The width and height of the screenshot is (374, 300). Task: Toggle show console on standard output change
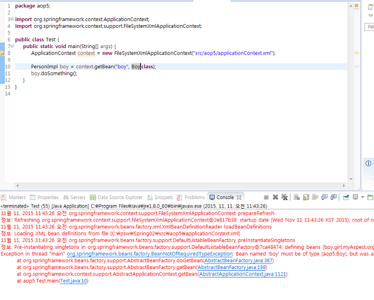click(x=324, y=198)
